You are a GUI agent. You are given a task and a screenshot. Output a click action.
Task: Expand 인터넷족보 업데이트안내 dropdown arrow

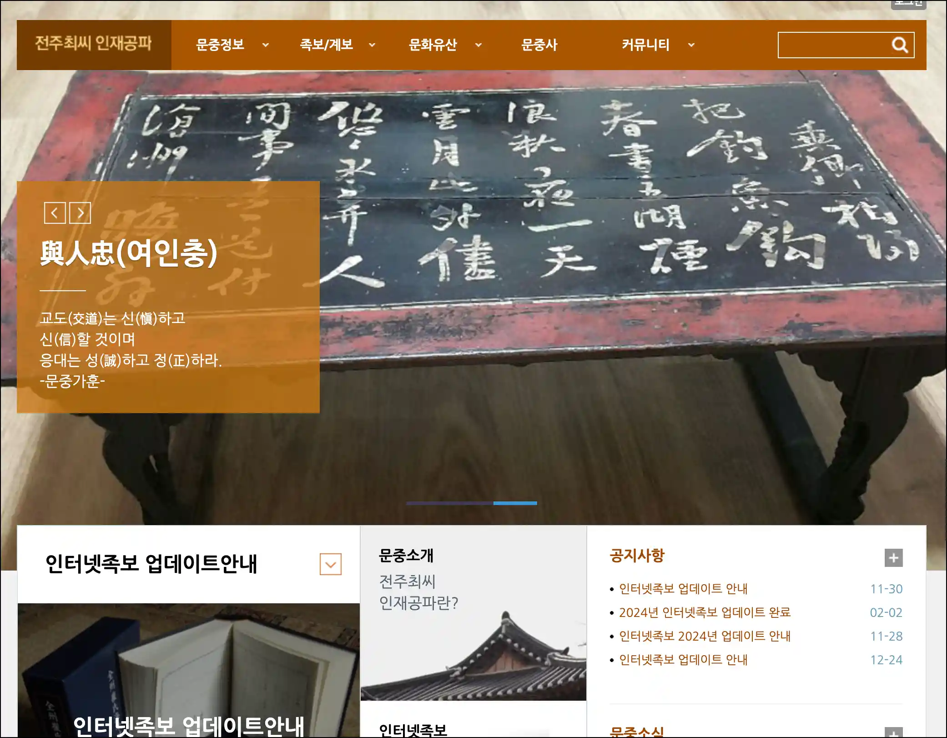[x=331, y=564]
